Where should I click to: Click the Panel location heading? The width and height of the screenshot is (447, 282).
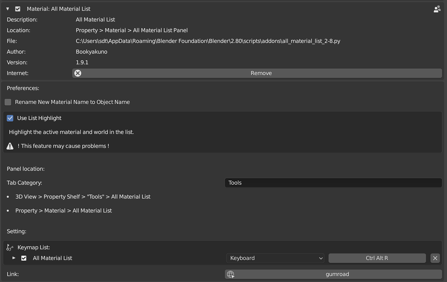pos(25,169)
